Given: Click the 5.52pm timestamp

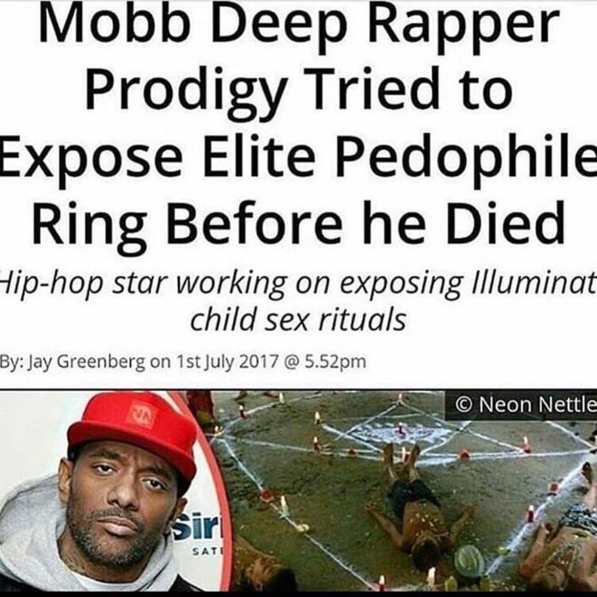Looking at the screenshot, I should pos(335,362).
